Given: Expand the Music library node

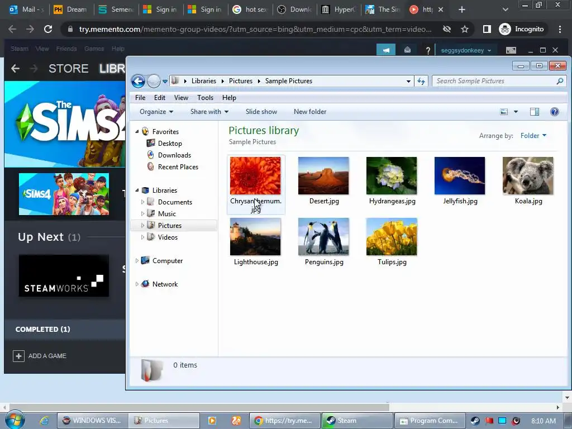Looking at the screenshot, I should tap(142, 213).
